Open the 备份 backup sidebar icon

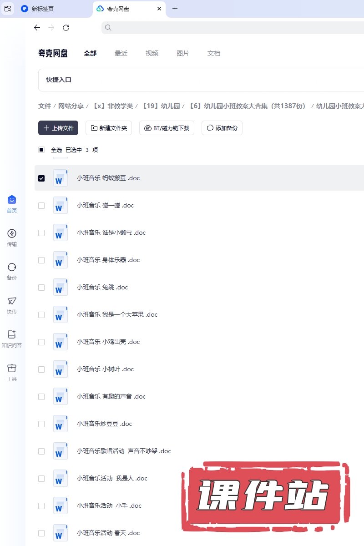click(12, 271)
